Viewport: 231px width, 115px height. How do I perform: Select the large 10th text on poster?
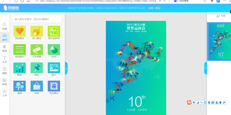coord(137,101)
